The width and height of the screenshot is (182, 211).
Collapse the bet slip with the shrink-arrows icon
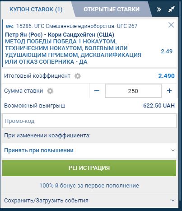click(171, 9)
